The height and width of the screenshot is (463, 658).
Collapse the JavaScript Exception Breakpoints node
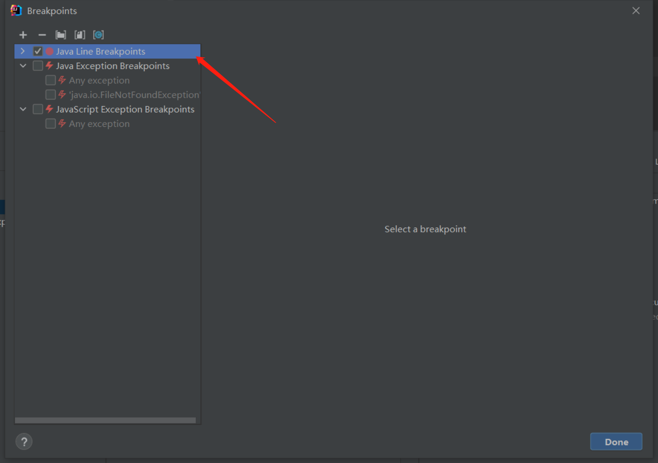(x=23, y=109)
